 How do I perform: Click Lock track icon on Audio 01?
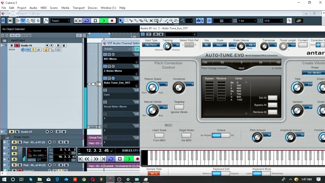click(52, 50)
